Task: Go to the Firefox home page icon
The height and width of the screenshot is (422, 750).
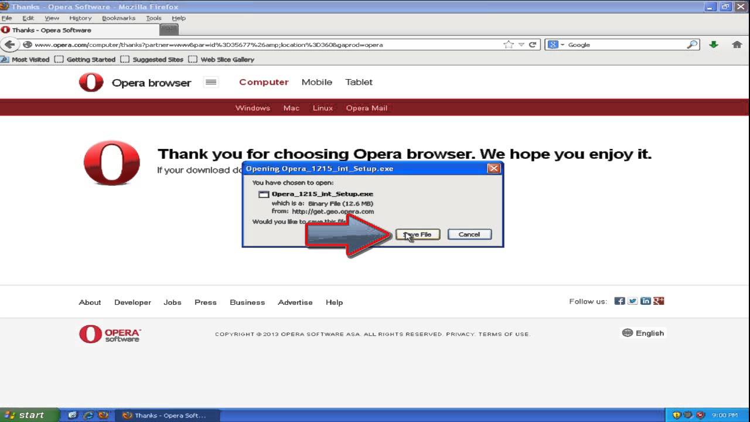Action: (x=737, y=45)
